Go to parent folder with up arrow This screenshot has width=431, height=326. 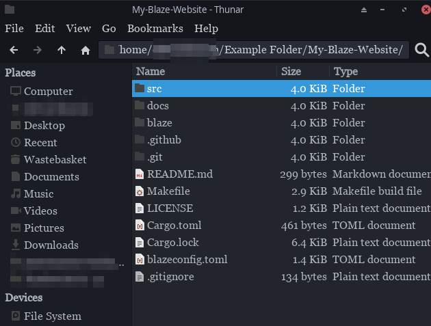point(62,51)
